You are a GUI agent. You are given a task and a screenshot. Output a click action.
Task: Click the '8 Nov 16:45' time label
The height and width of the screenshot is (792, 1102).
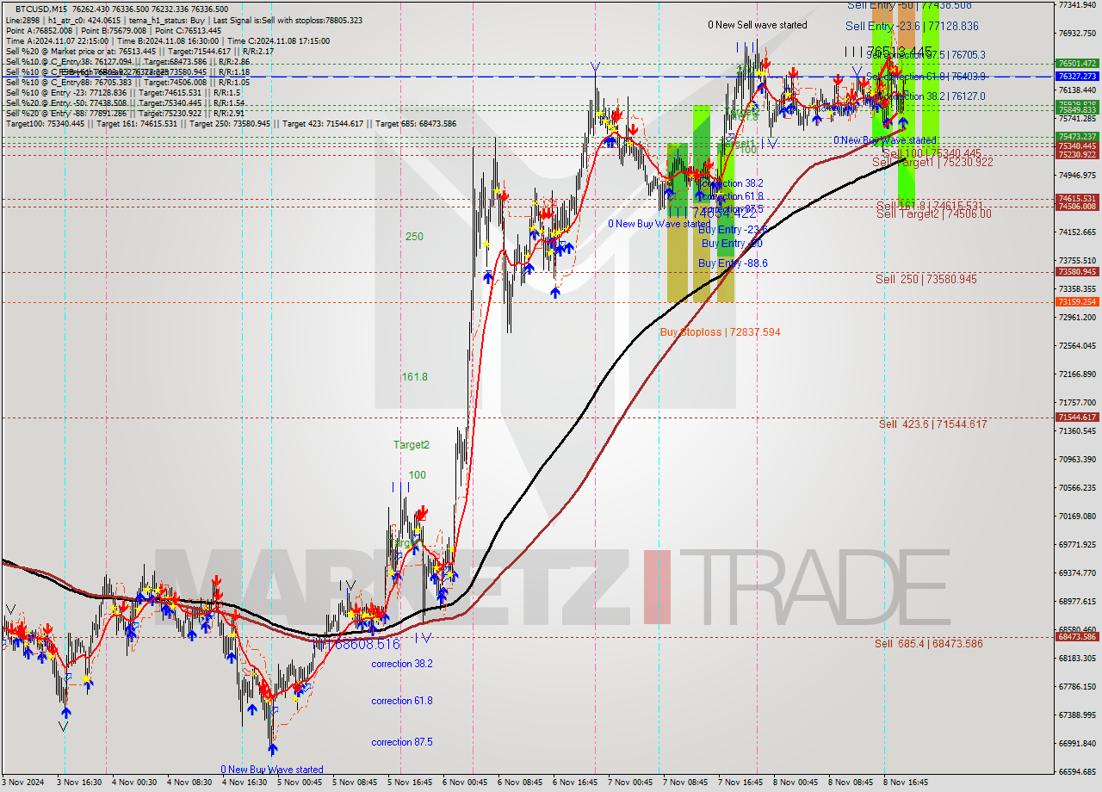[x=906, y=783]
